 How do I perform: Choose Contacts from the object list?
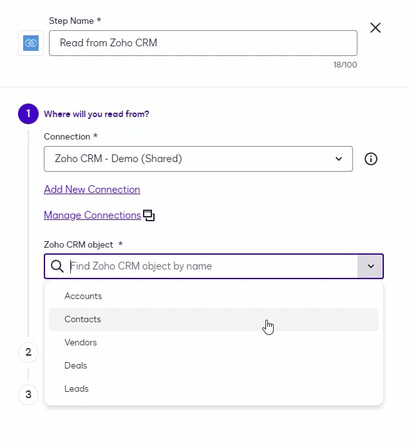click(x=82, y=320)
